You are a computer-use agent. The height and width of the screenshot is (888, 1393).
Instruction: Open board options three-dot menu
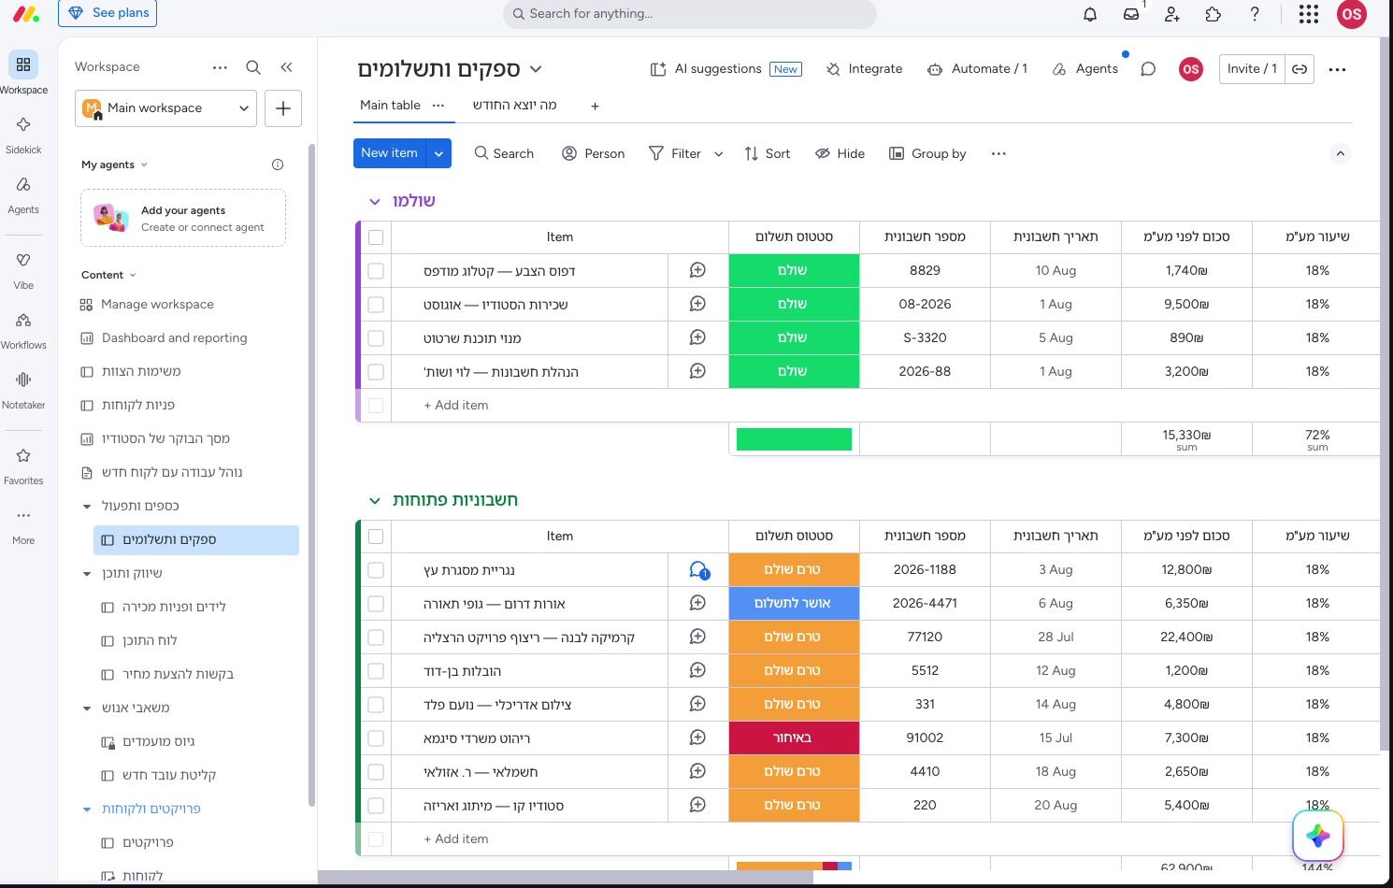(1338, 69)
